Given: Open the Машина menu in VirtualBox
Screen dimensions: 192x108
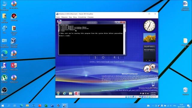Looking at the screenshot, I should (x=64, y=17).
